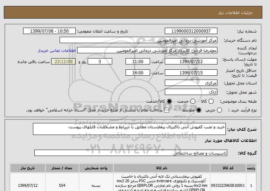Select the کالا radio button
The height and width of the screenshot is (191, 270).
(x=211, y=101)
